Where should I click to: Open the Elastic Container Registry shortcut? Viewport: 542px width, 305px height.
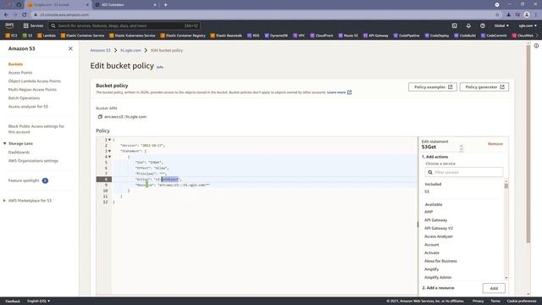(183, 36)
